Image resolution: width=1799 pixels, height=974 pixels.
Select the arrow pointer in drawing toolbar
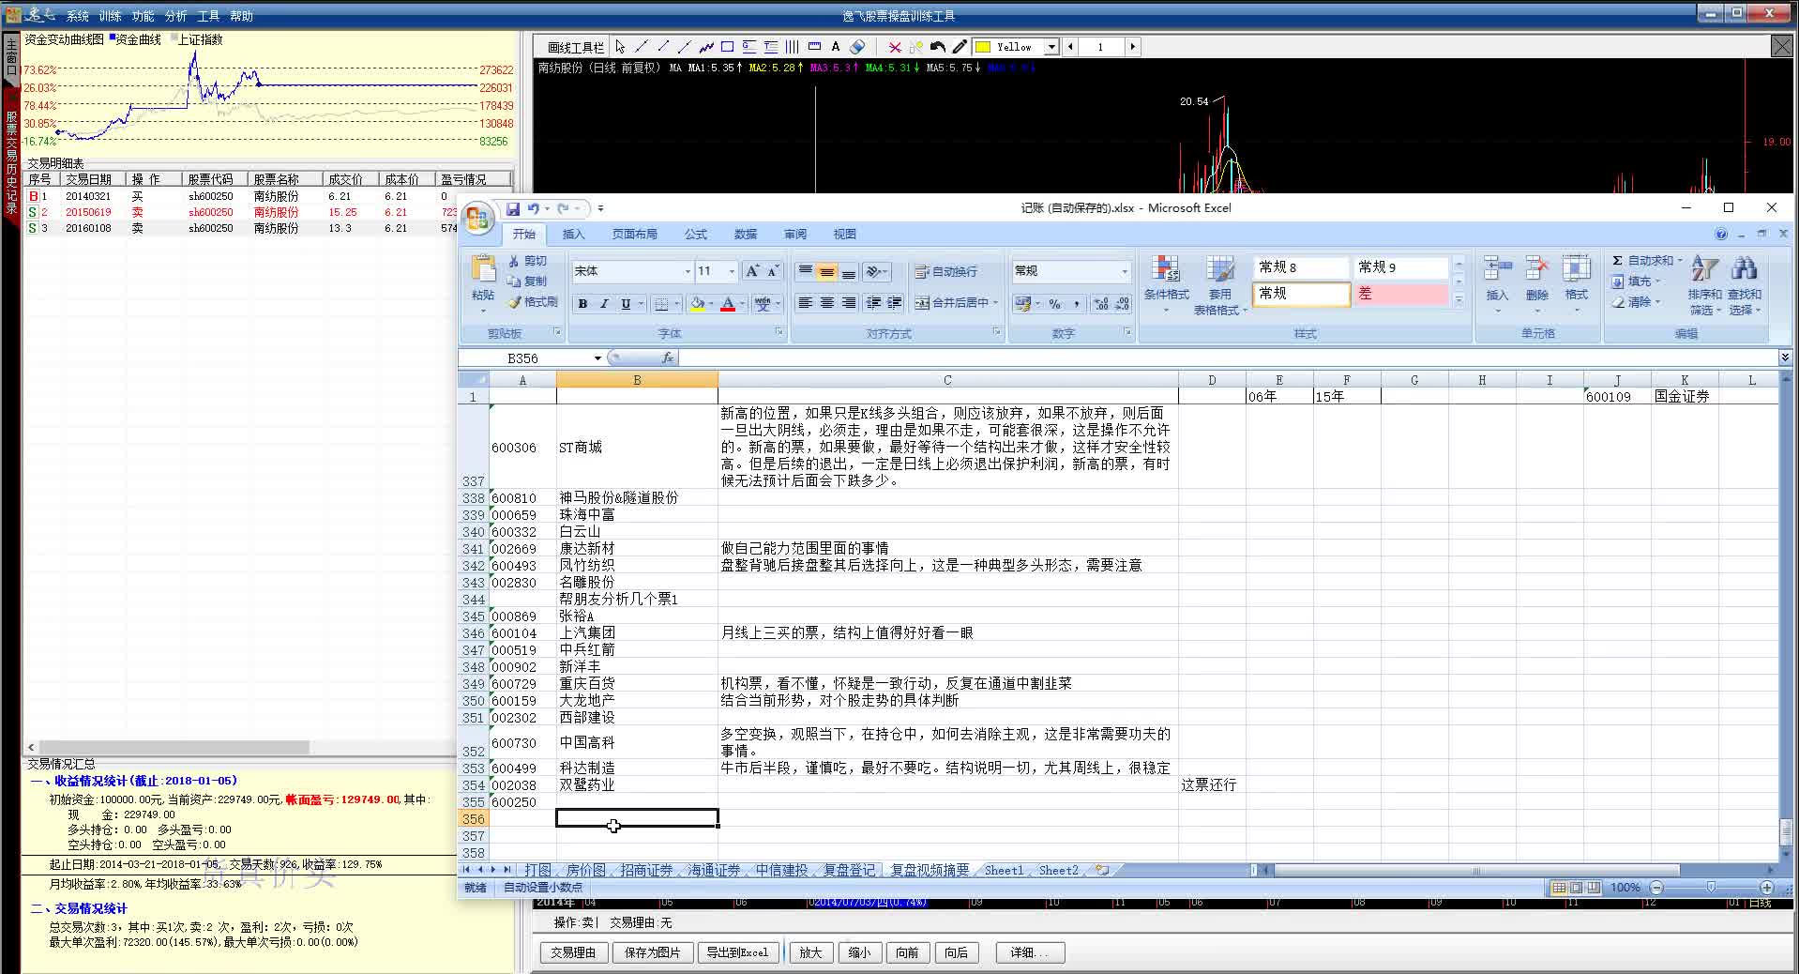[x=620, y=47]
